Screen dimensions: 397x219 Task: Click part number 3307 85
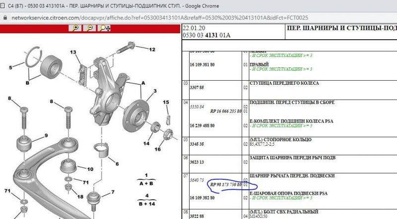198,87
